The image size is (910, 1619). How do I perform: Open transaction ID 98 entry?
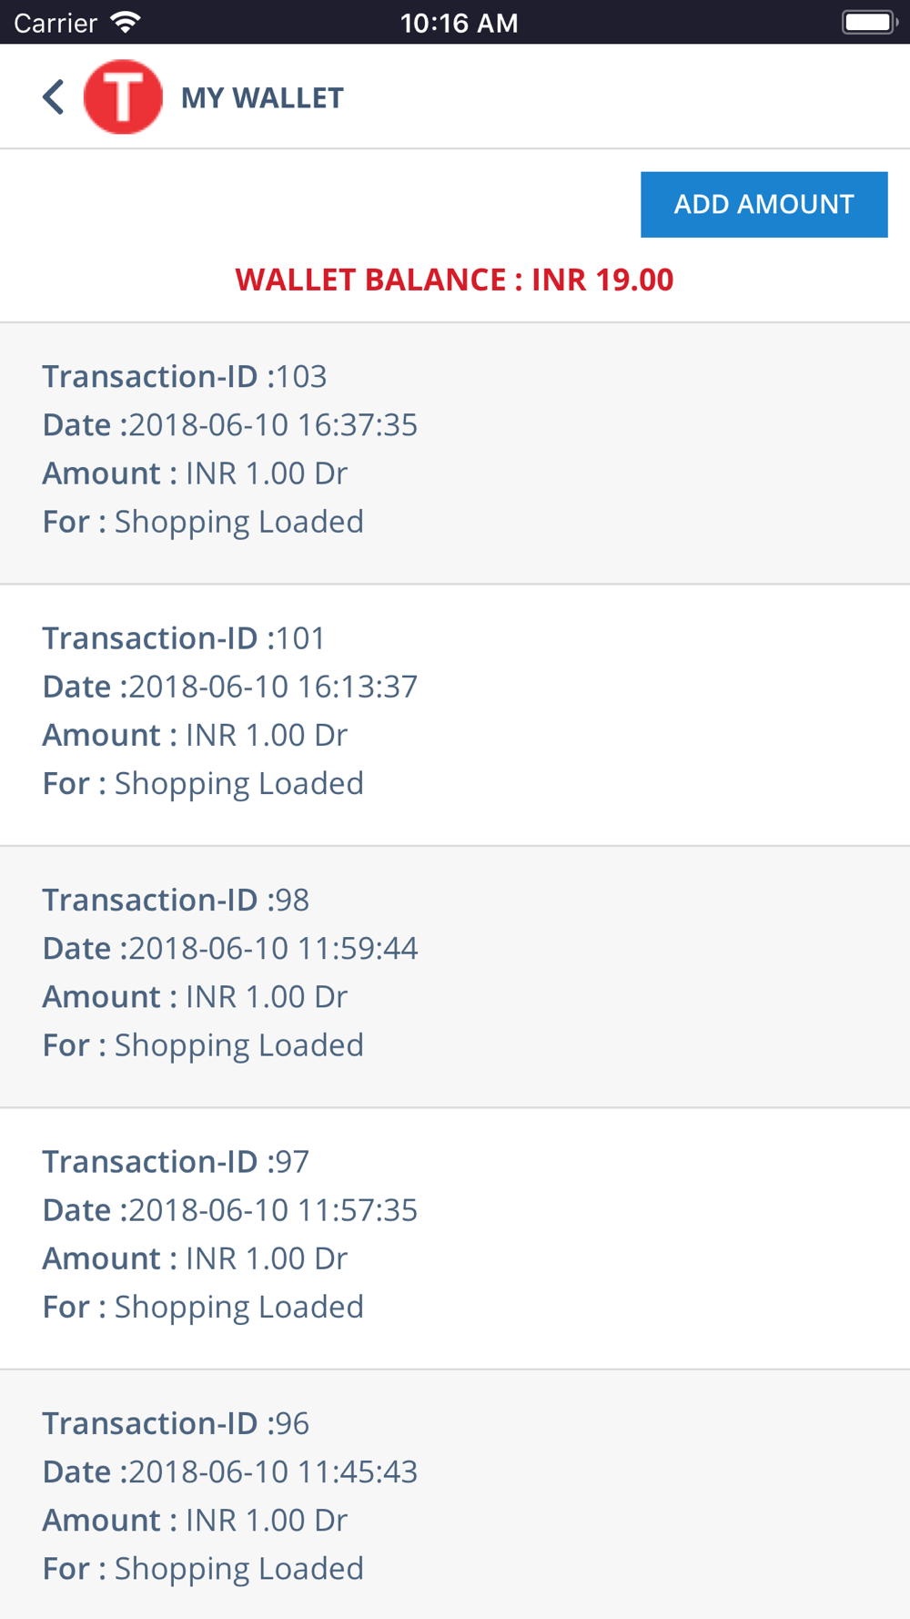[455, 976]
